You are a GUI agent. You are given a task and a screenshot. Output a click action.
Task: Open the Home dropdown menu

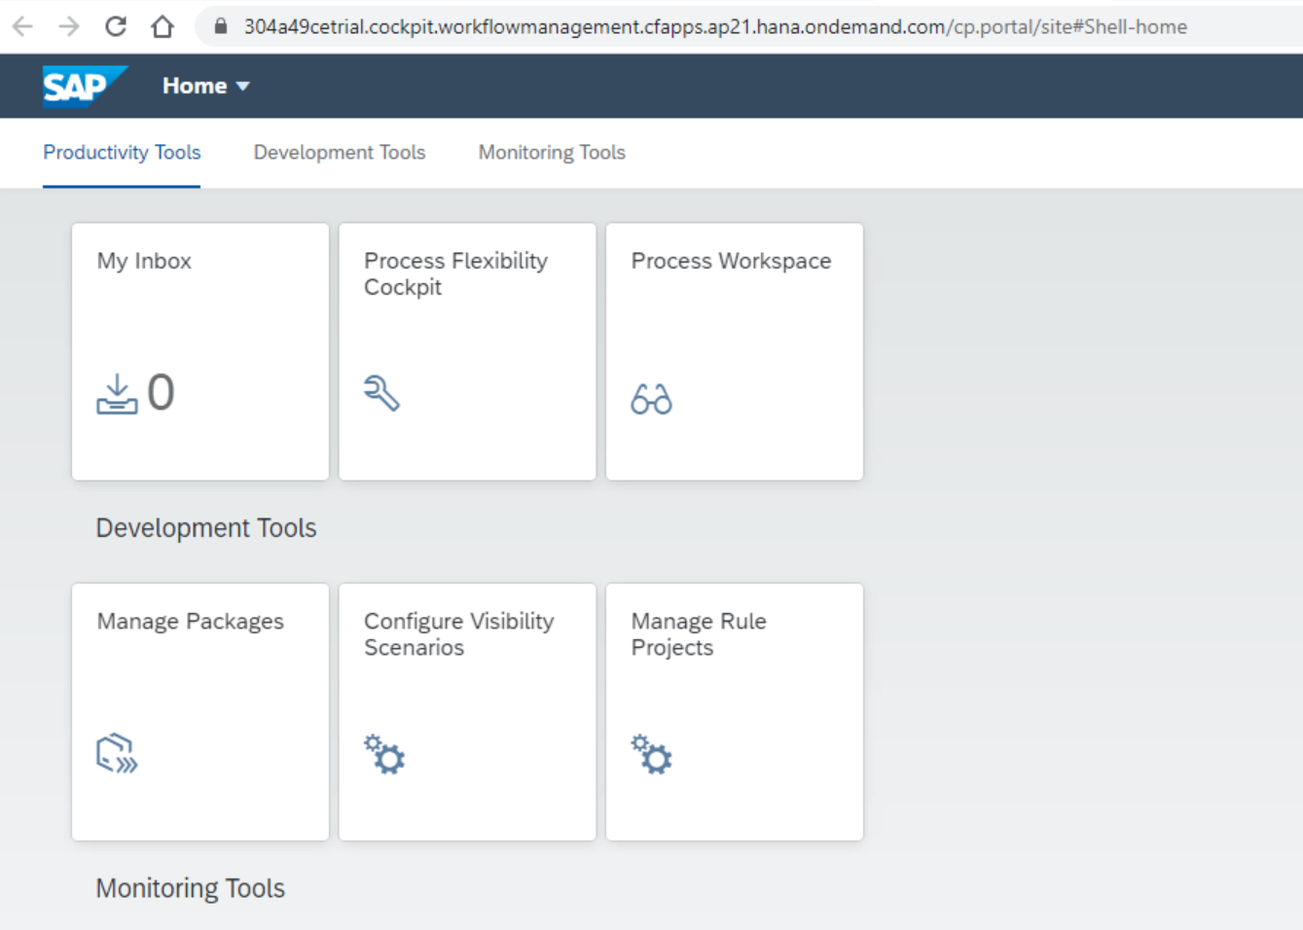coord(206,87)
